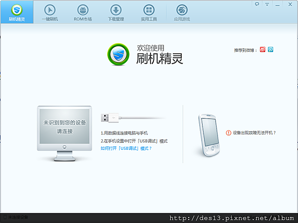This screenshot has width=298, height=223.
Task: Minimize the 刷机精灵 window
Action: click(278, 5)
